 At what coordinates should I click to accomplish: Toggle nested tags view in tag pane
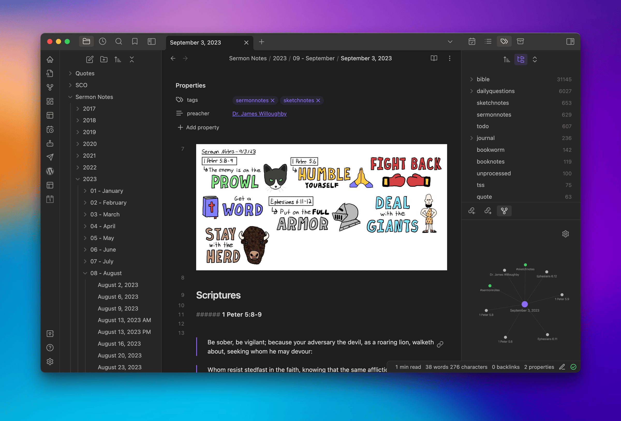(521, 59)
